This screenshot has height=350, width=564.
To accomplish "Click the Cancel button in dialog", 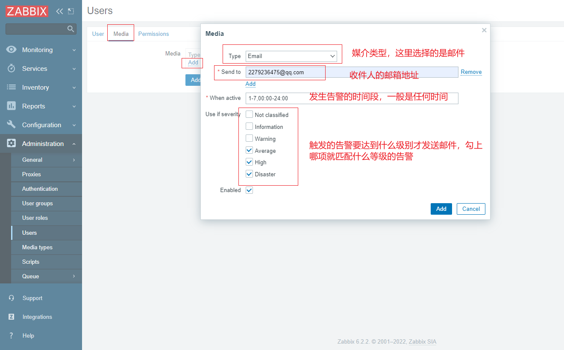I will pos(471,209).
